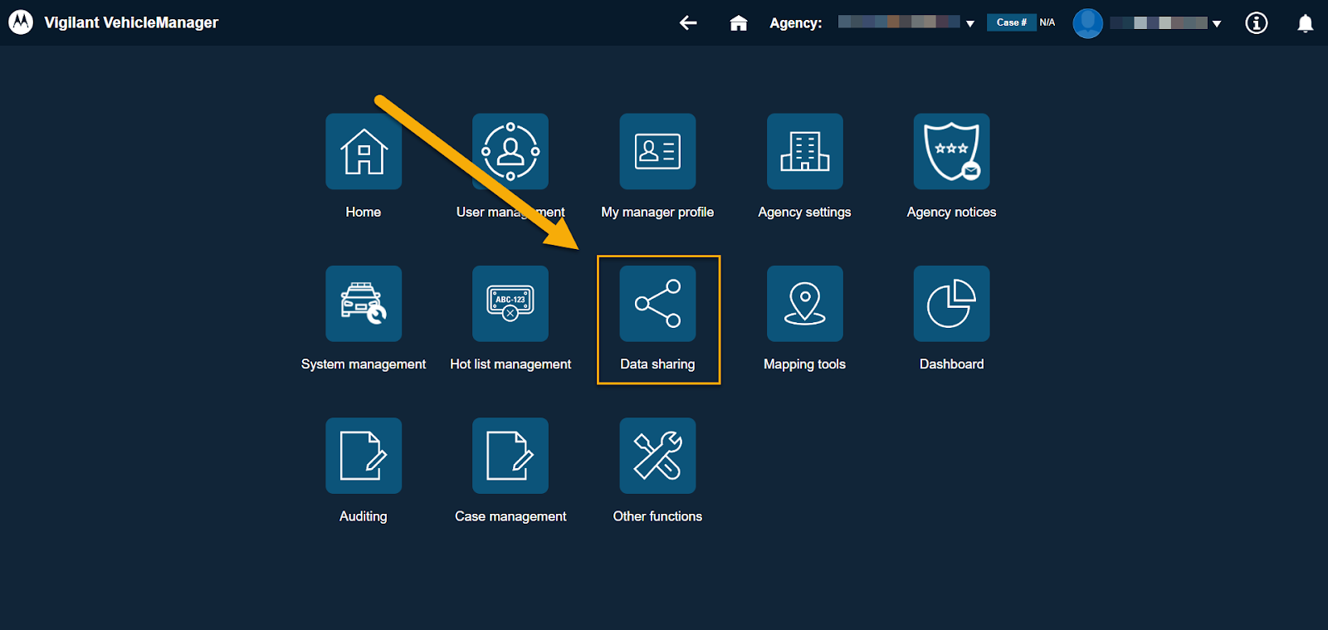The image size is (1328, 630).
Task: Click the System management label
Action: 364,364
